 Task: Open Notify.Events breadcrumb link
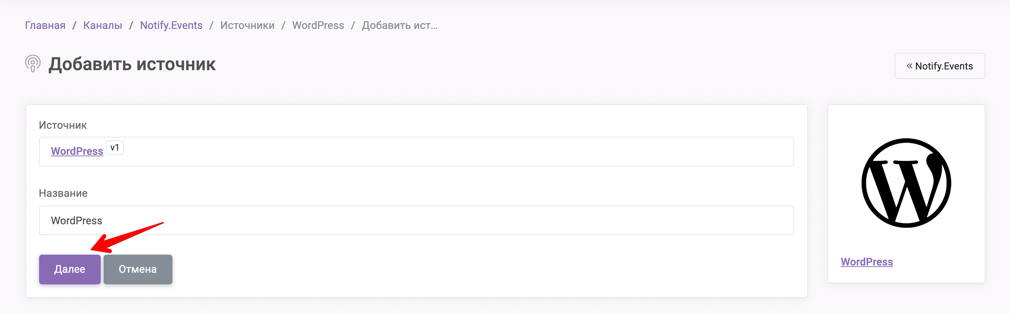pos(171,25)
